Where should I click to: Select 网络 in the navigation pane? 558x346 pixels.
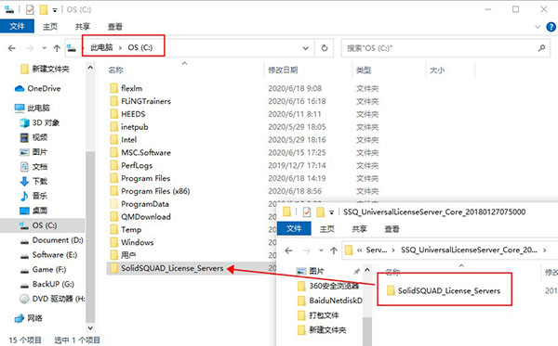29,318
